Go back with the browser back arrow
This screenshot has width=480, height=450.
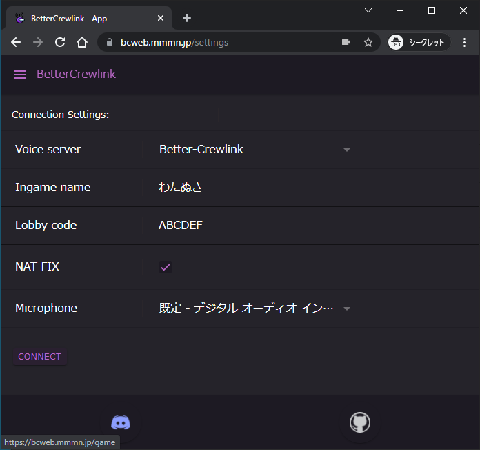(x=16, y=42)
